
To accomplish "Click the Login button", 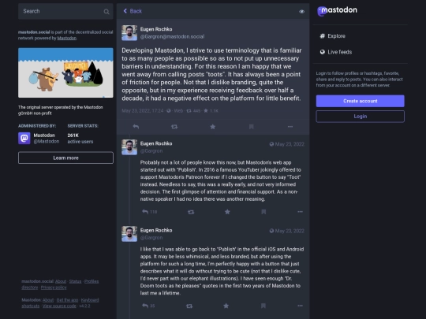I will click(x=361, y=117).
